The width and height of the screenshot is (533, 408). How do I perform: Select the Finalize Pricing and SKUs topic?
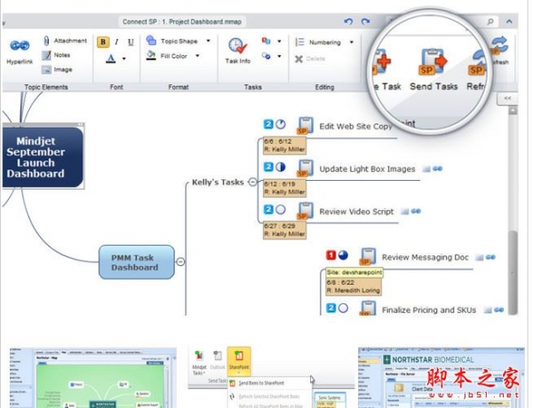429,310
